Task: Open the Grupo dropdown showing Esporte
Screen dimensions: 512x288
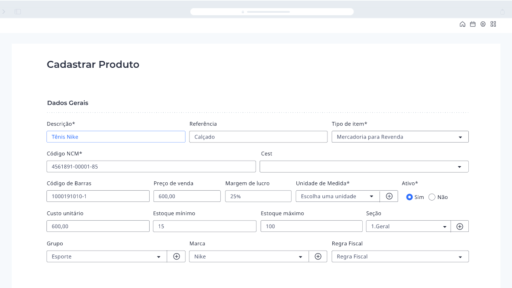Action: [106, 256]
